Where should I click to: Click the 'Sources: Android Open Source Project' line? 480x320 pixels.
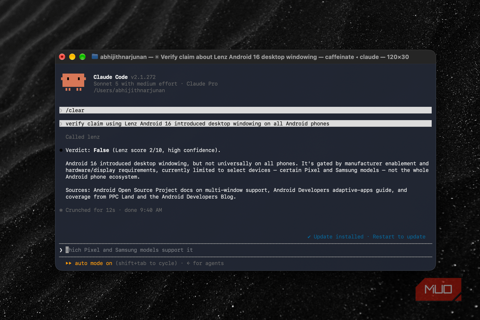coord(236,190)
